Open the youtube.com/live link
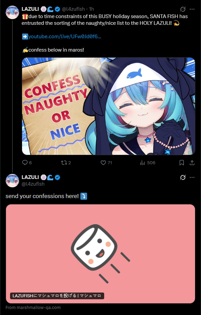 pyautogui.click(x=65, y=37)
